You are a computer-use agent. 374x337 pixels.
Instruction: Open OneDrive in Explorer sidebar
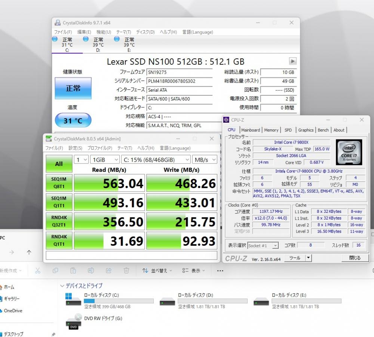tap(11, 310)
